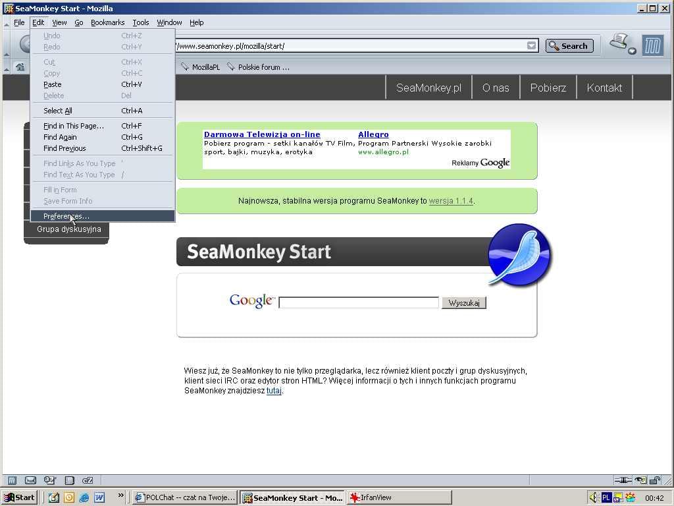Open the Pobierz navigation link
The image size is (674, 506).
click(548, 88)
